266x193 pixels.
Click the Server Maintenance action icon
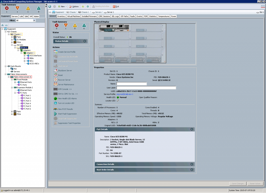point(56,85)
